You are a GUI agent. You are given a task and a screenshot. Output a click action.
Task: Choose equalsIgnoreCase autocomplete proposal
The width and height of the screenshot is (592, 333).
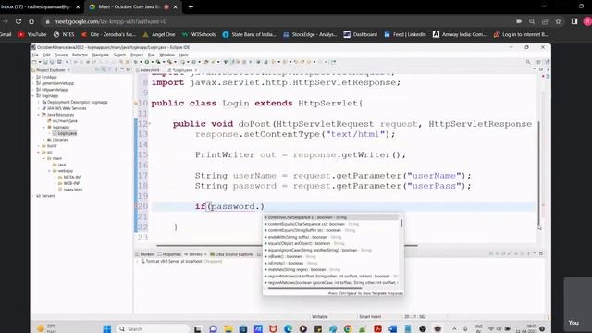[x=331, y=250]
